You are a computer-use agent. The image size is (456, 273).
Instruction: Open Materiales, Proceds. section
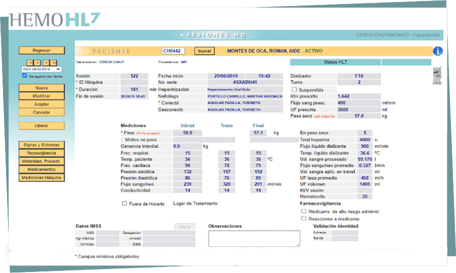click(x=41, y=161)
